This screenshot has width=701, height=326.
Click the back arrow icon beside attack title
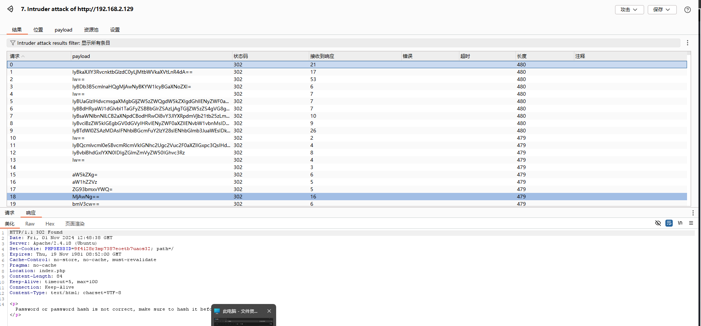click(x=10, y=9)
